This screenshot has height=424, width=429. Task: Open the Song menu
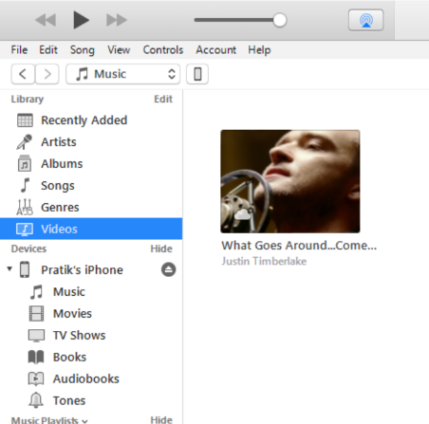coord(83,50)
